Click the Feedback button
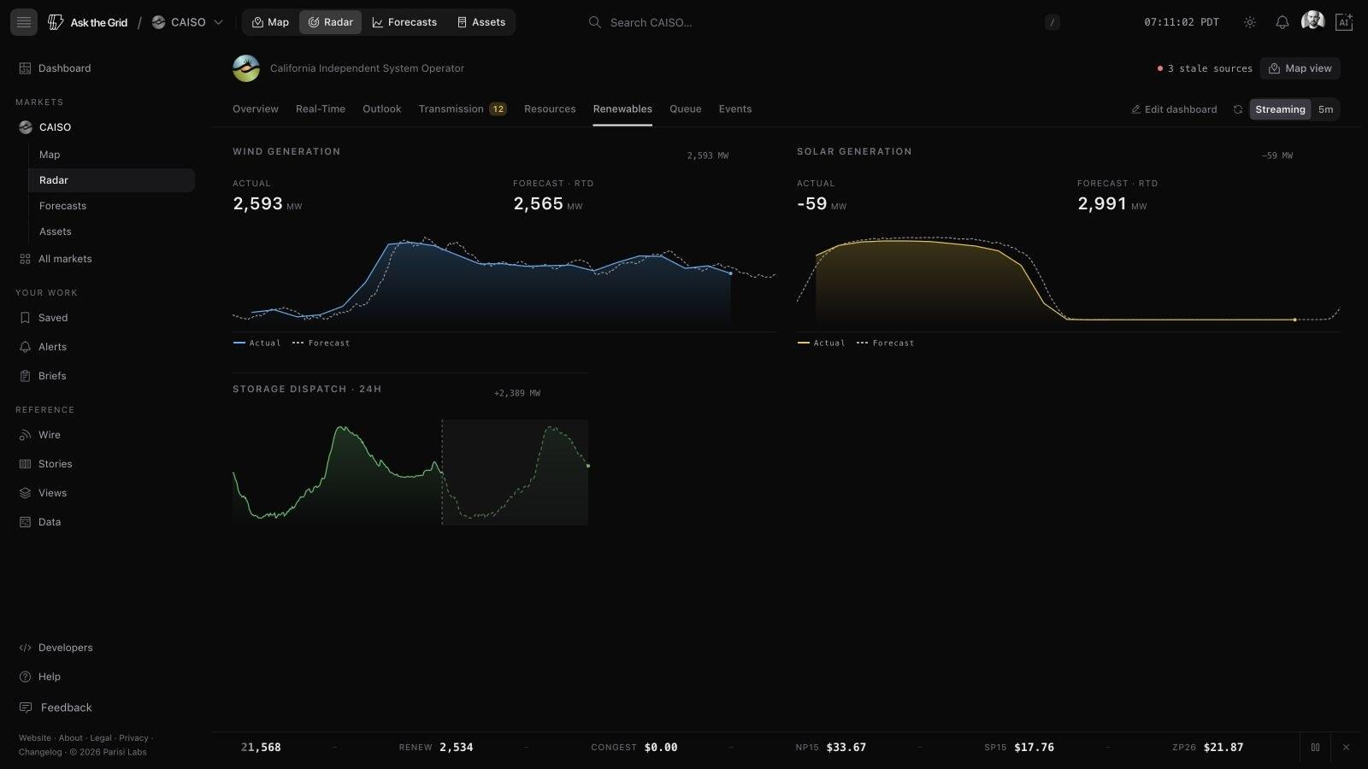Image resolution: width=1368 pixels, height=769 pixels. tap(56, 707)
